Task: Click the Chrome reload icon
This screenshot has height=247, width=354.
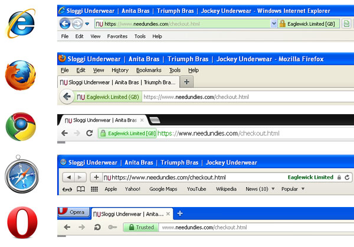Action: click(x=90, y=133)
